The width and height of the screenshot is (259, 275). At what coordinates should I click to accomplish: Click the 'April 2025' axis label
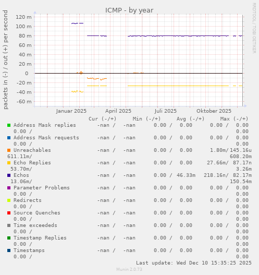pos(118,111)
